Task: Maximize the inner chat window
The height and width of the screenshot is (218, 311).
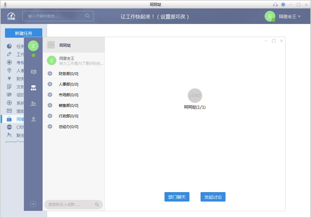Action: tap(274, 41)
